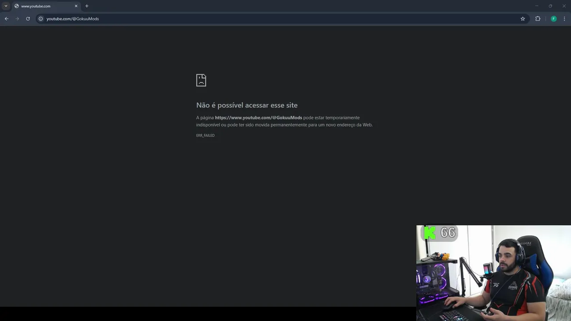This screenshot has height=321, width=571.
Task: Minimize the browser window
Action: coord(537,6)
